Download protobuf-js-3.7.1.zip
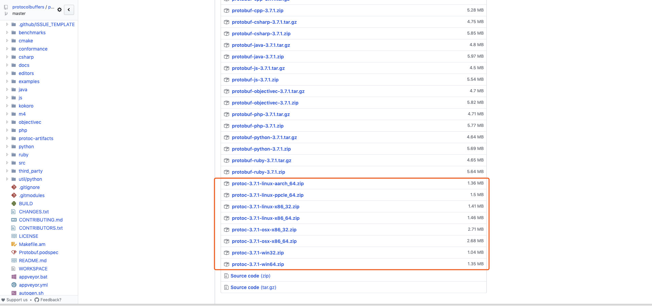The width and height of the screenshot is (652, 306). [255, 80]
